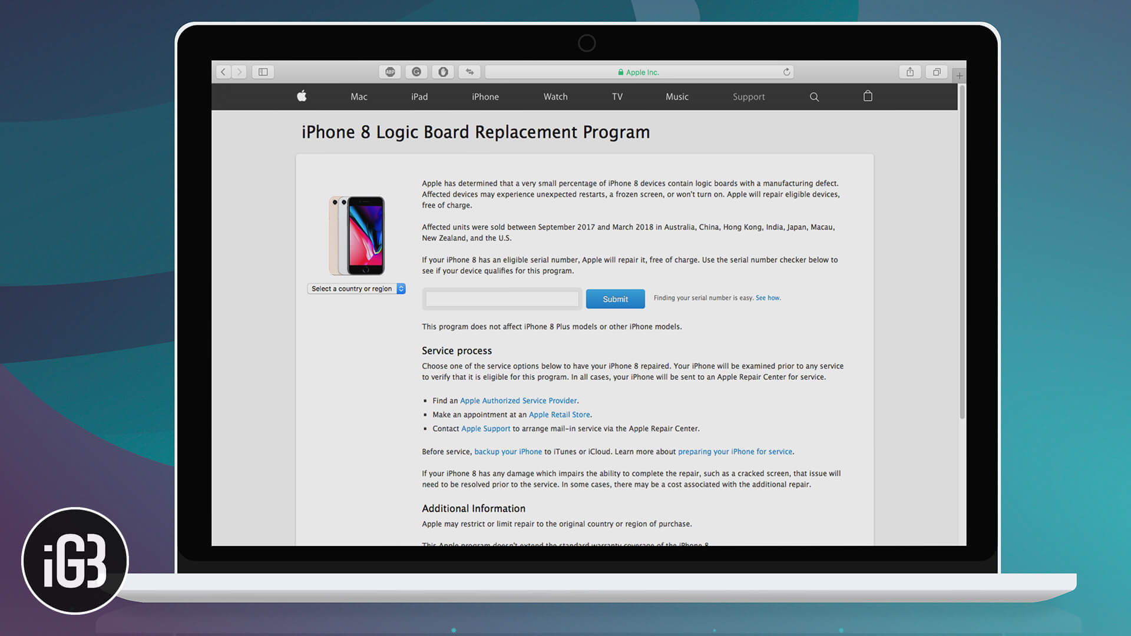
Task: Open the backup your iPhone link
Action: click(508, 452)
